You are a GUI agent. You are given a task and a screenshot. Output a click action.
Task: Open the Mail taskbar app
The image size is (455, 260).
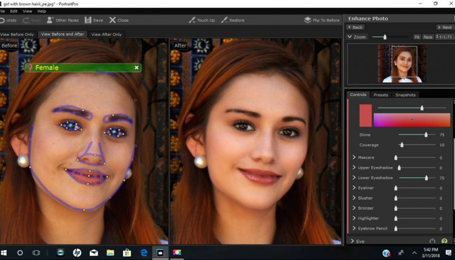pos(93,253)
